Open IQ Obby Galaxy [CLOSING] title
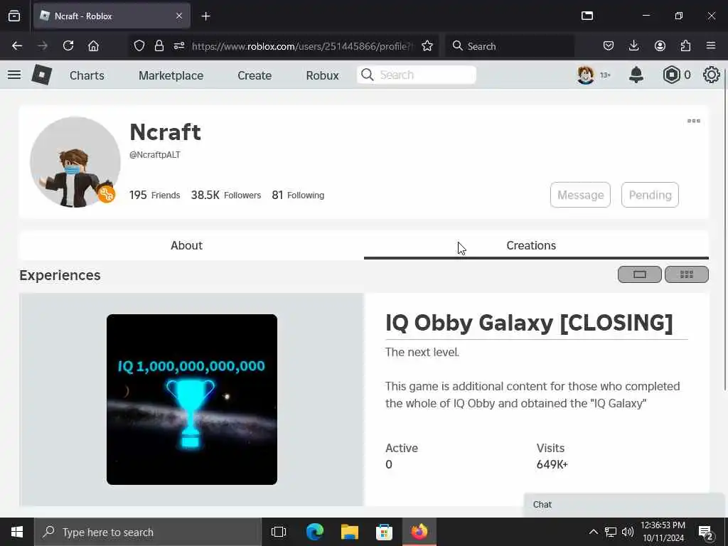This screenshot has height=546, width=728. tap(529, 323)
